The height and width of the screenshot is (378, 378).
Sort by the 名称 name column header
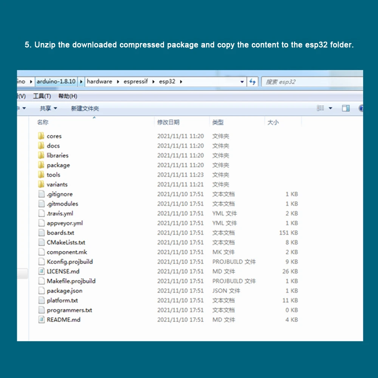(x=43, y=122)
